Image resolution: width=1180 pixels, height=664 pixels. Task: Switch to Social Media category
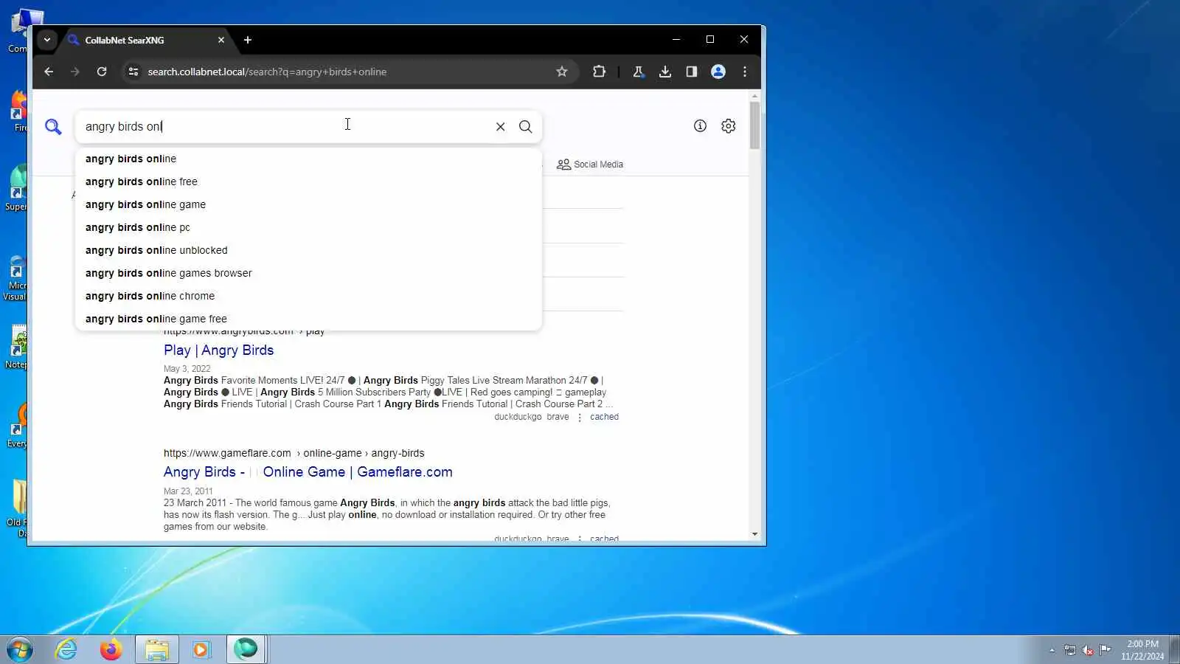click(589, 165)
